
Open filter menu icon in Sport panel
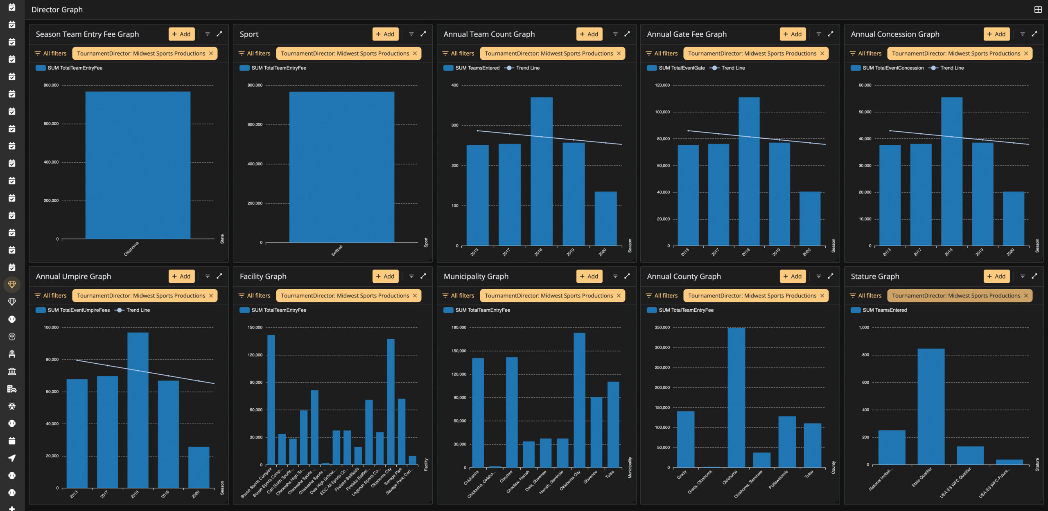[x=411, y=34]
